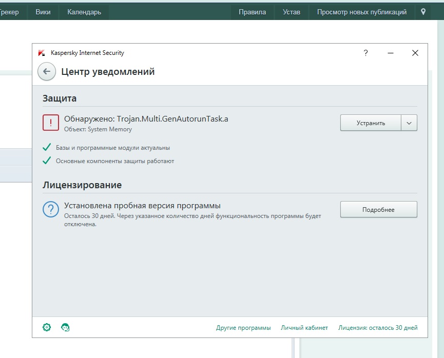Click the databases up-to-date green checkmark

point(47,148)
